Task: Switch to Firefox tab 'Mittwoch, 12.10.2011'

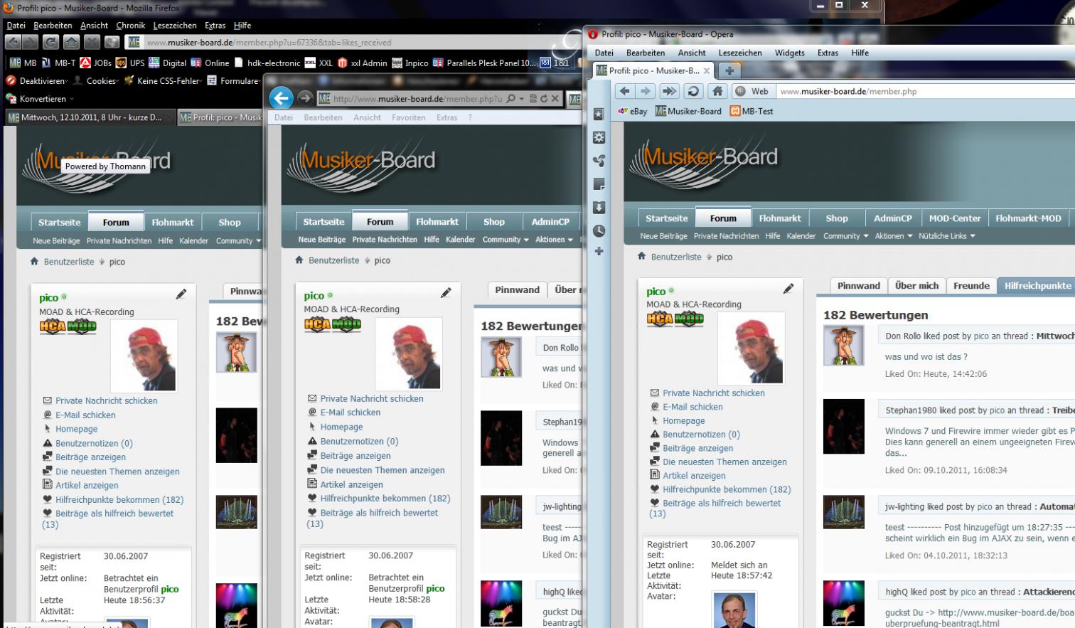Action: (90, 117)
